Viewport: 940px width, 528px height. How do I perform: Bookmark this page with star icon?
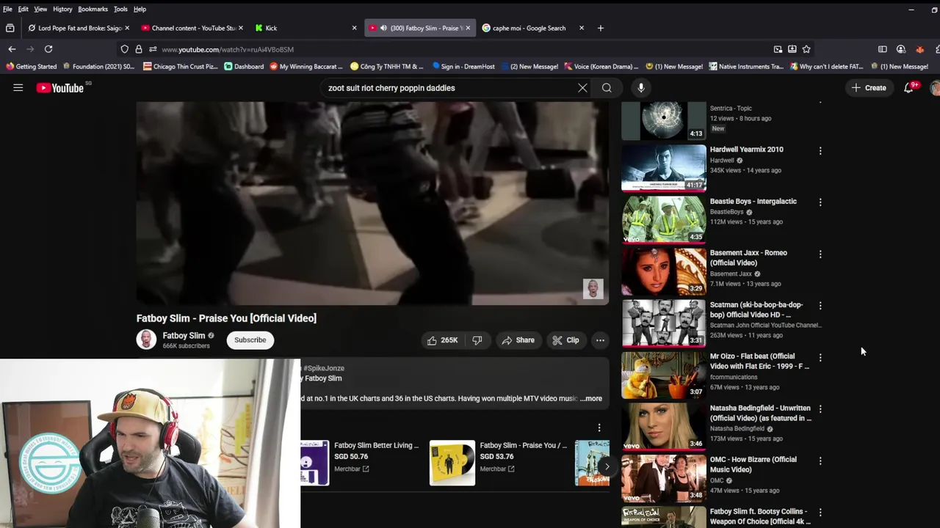click(806, 49)
